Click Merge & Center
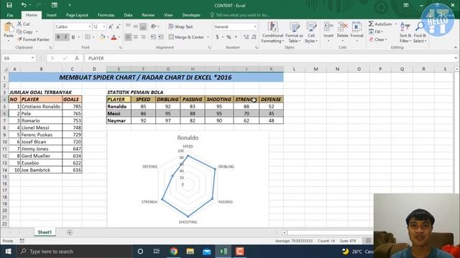This screenshot has width=460, height=258. pos(187,37)
